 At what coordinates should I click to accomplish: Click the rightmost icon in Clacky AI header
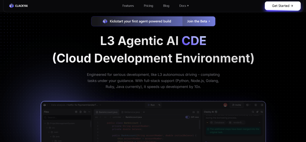click(x=262, y=112)
